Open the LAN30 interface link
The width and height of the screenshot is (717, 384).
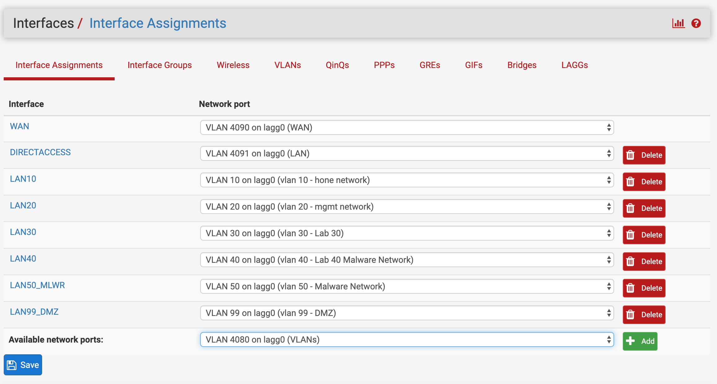pos(23,232)
